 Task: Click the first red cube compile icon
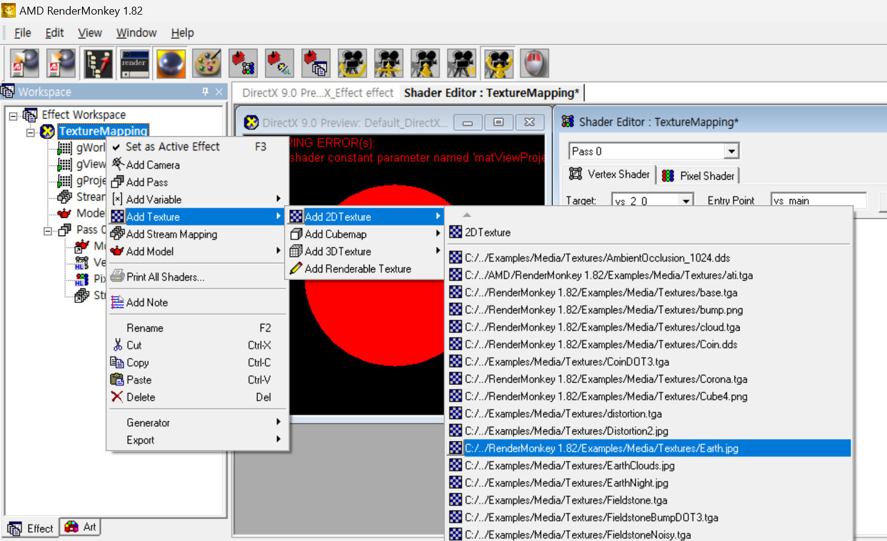[x=243, y=64]
